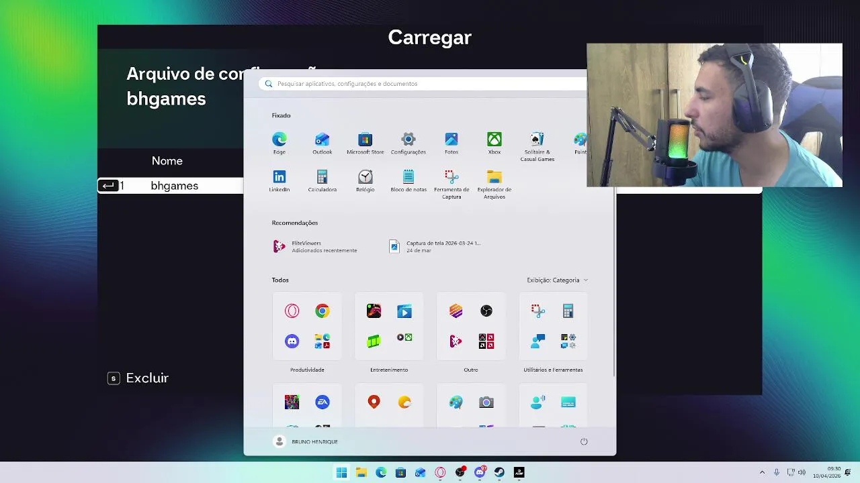
Task: Open File Explorer from the taskbar
Action: coord(361,472)
